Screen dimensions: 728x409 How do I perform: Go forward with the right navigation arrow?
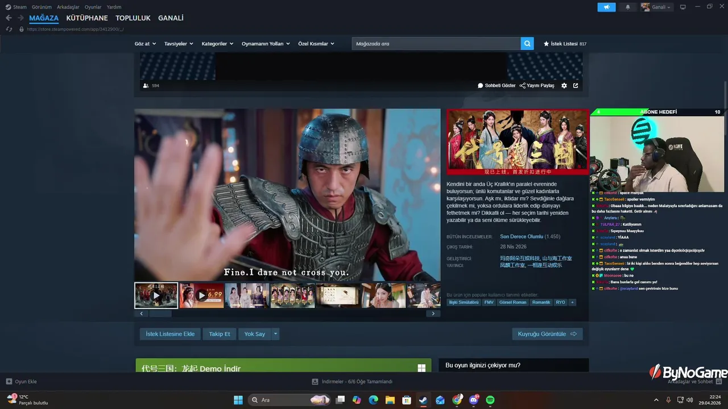pos(20,18)
